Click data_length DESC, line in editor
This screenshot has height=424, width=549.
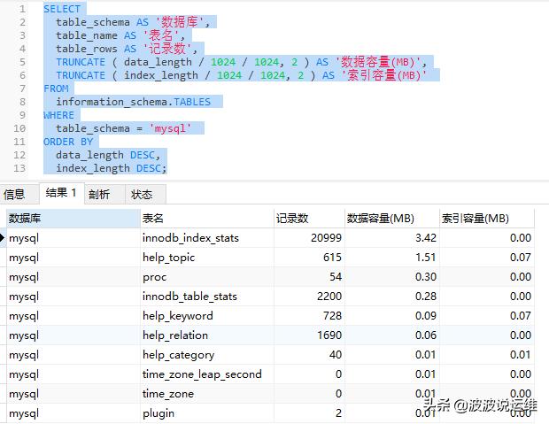tap(108, 155)
